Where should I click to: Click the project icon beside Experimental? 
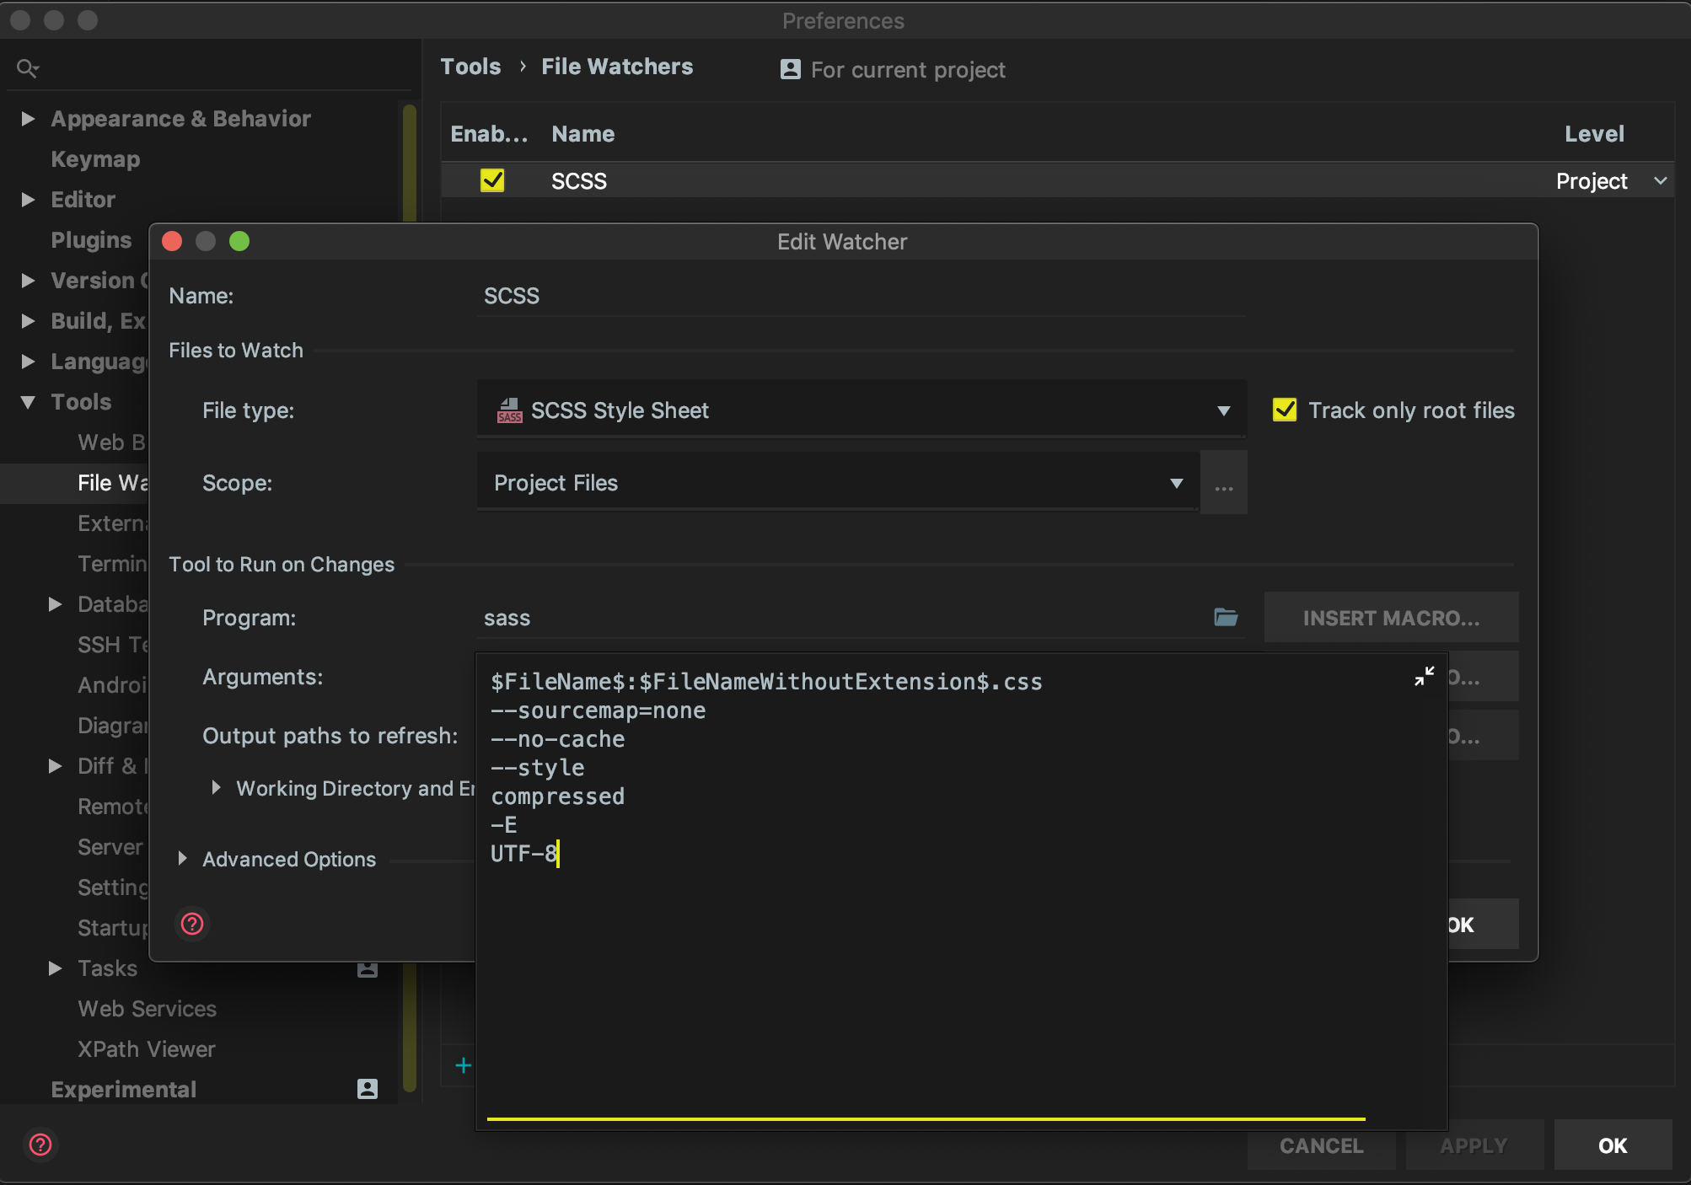[368, 1089]
